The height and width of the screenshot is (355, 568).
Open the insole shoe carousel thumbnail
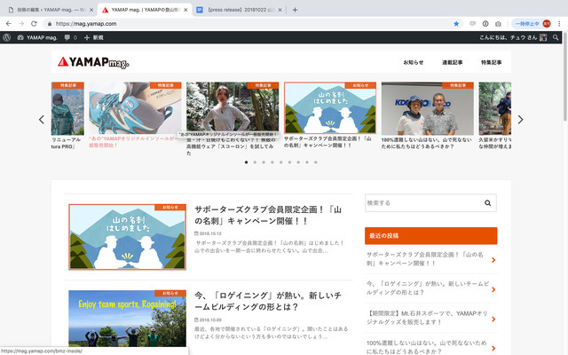point(135,108)
